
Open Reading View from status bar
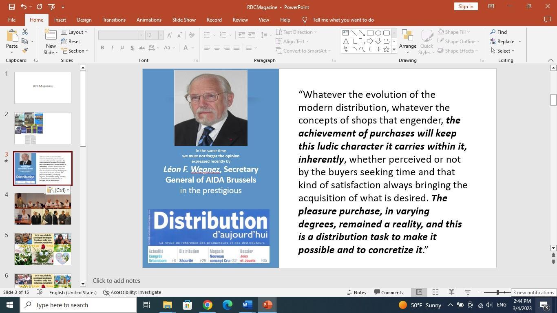click(451, 292)
